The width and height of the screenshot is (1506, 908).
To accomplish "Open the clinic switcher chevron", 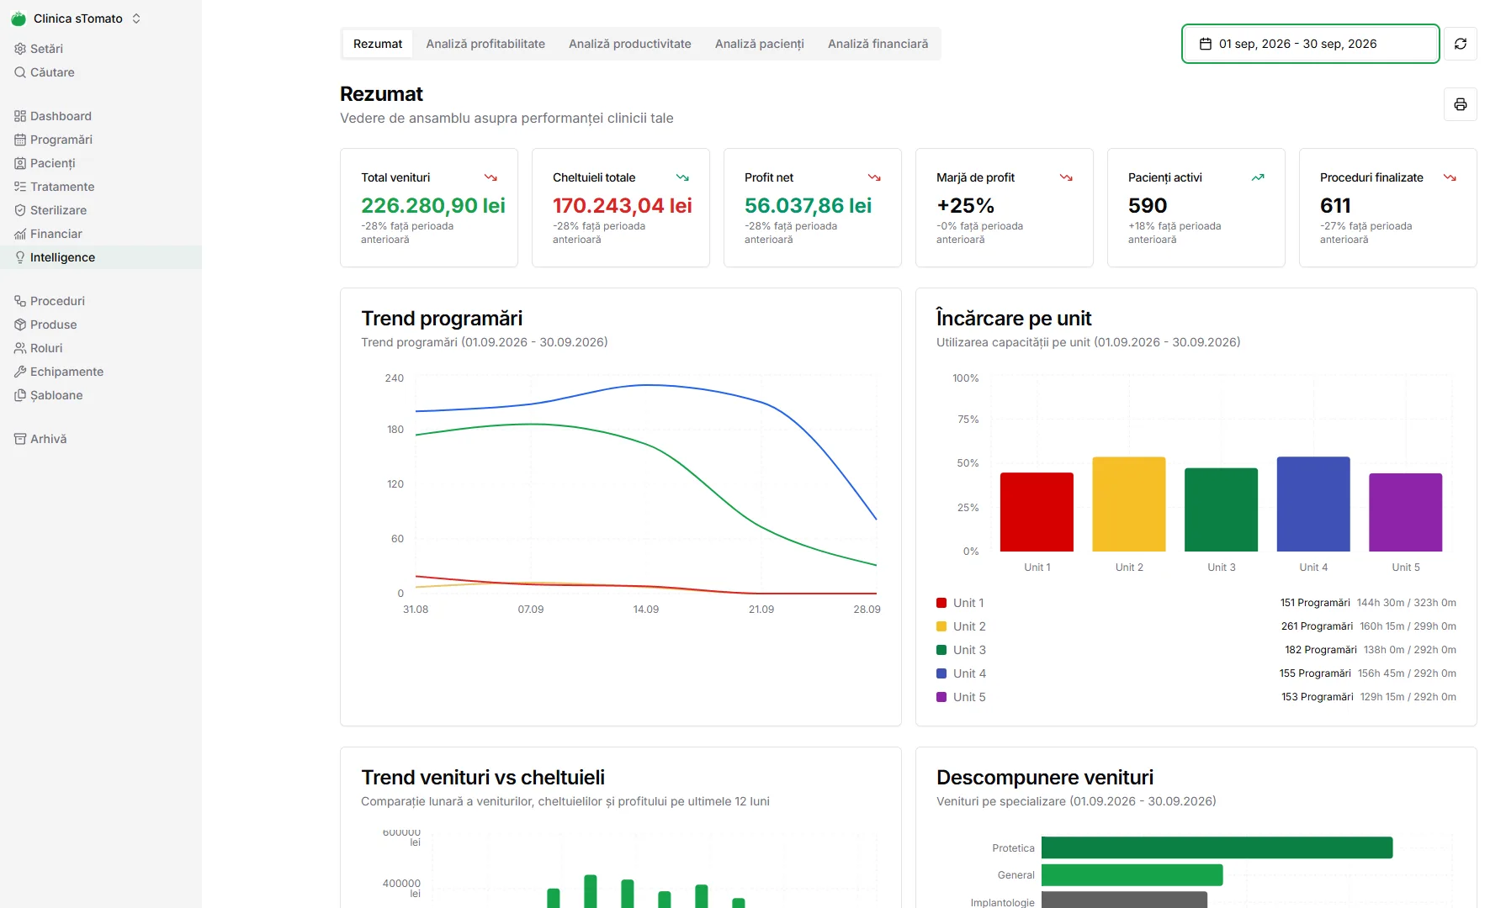I will pyautogui.click(x=136, y=18).
